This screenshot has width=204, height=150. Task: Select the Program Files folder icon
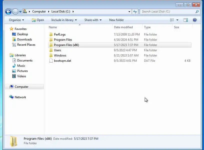click(x=51, y=39)
